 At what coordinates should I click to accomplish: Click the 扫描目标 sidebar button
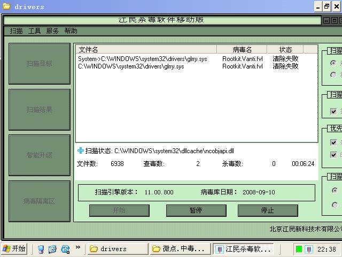tap(40, 64)
